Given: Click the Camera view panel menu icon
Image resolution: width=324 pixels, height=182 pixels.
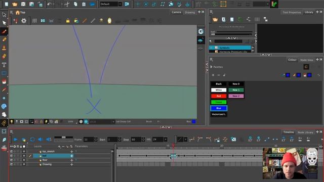Looking at the screenshot, I should point(12,12).
